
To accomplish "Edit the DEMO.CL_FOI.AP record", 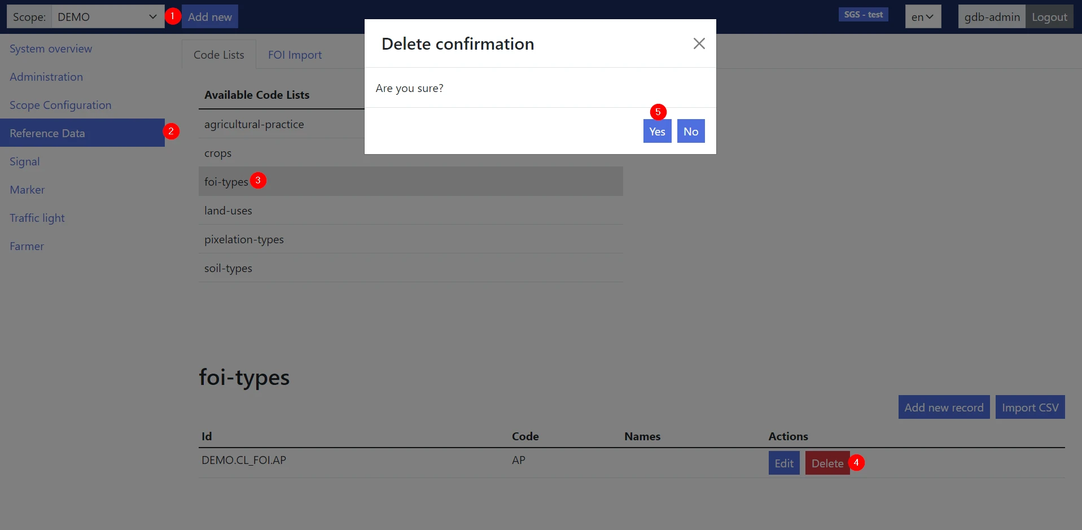I will click(784, 463).
